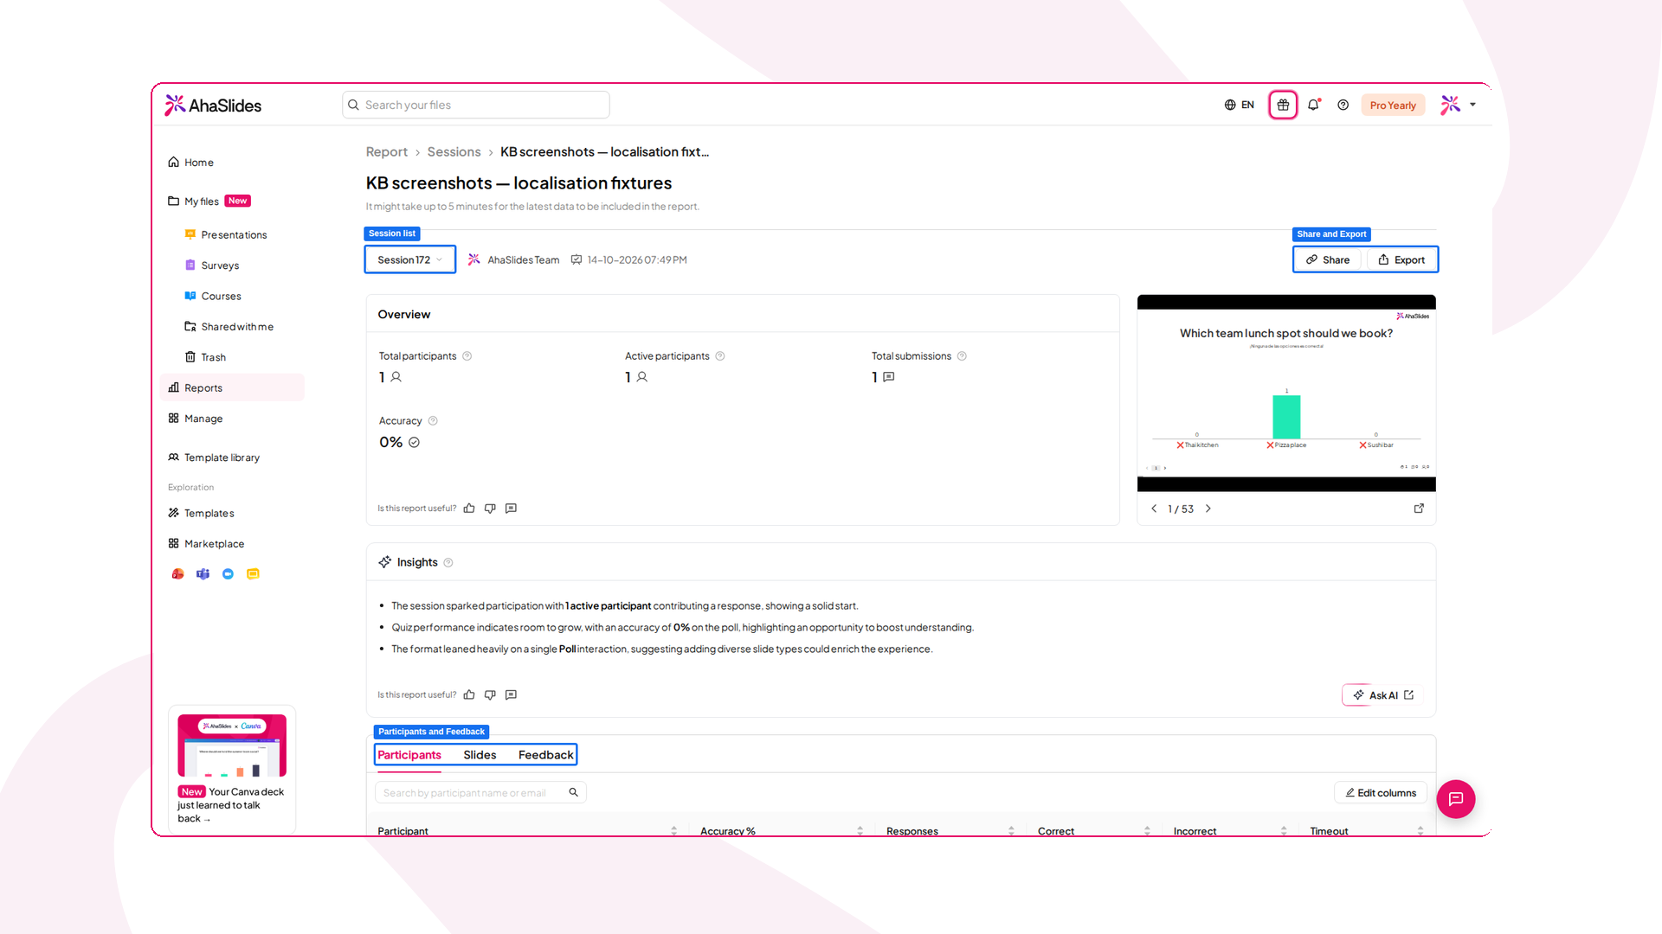Thumbs up the Overview report
Screen dimensions: 1662x934
coord(469,509)
